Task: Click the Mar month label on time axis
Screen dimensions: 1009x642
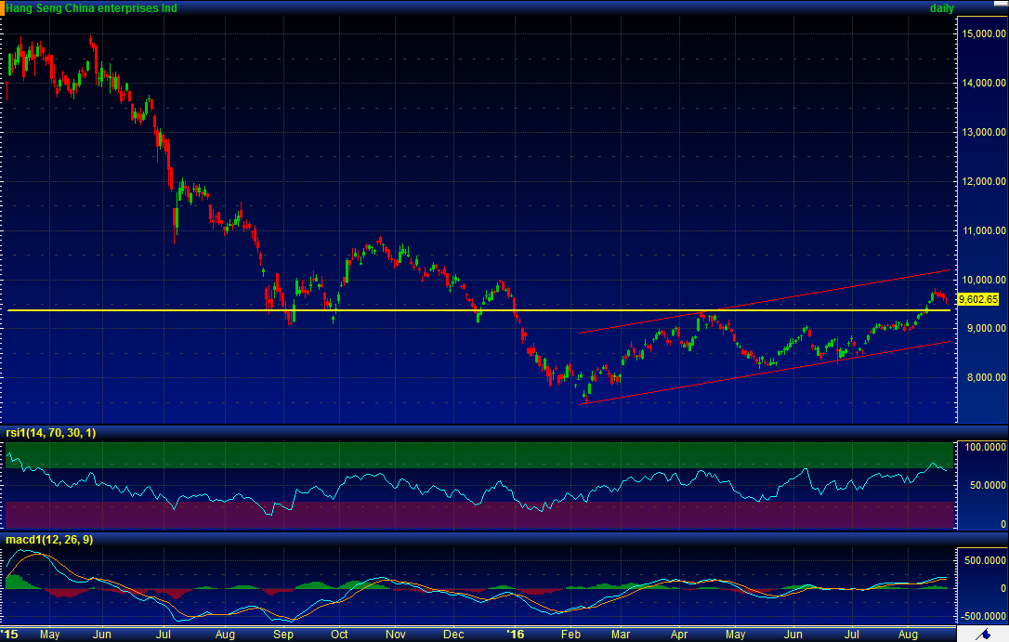Action: pos(624,635)
